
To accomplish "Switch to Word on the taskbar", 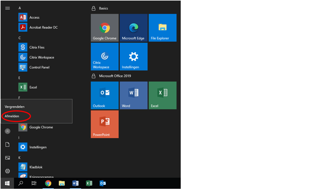I will (x=75, y=183).
